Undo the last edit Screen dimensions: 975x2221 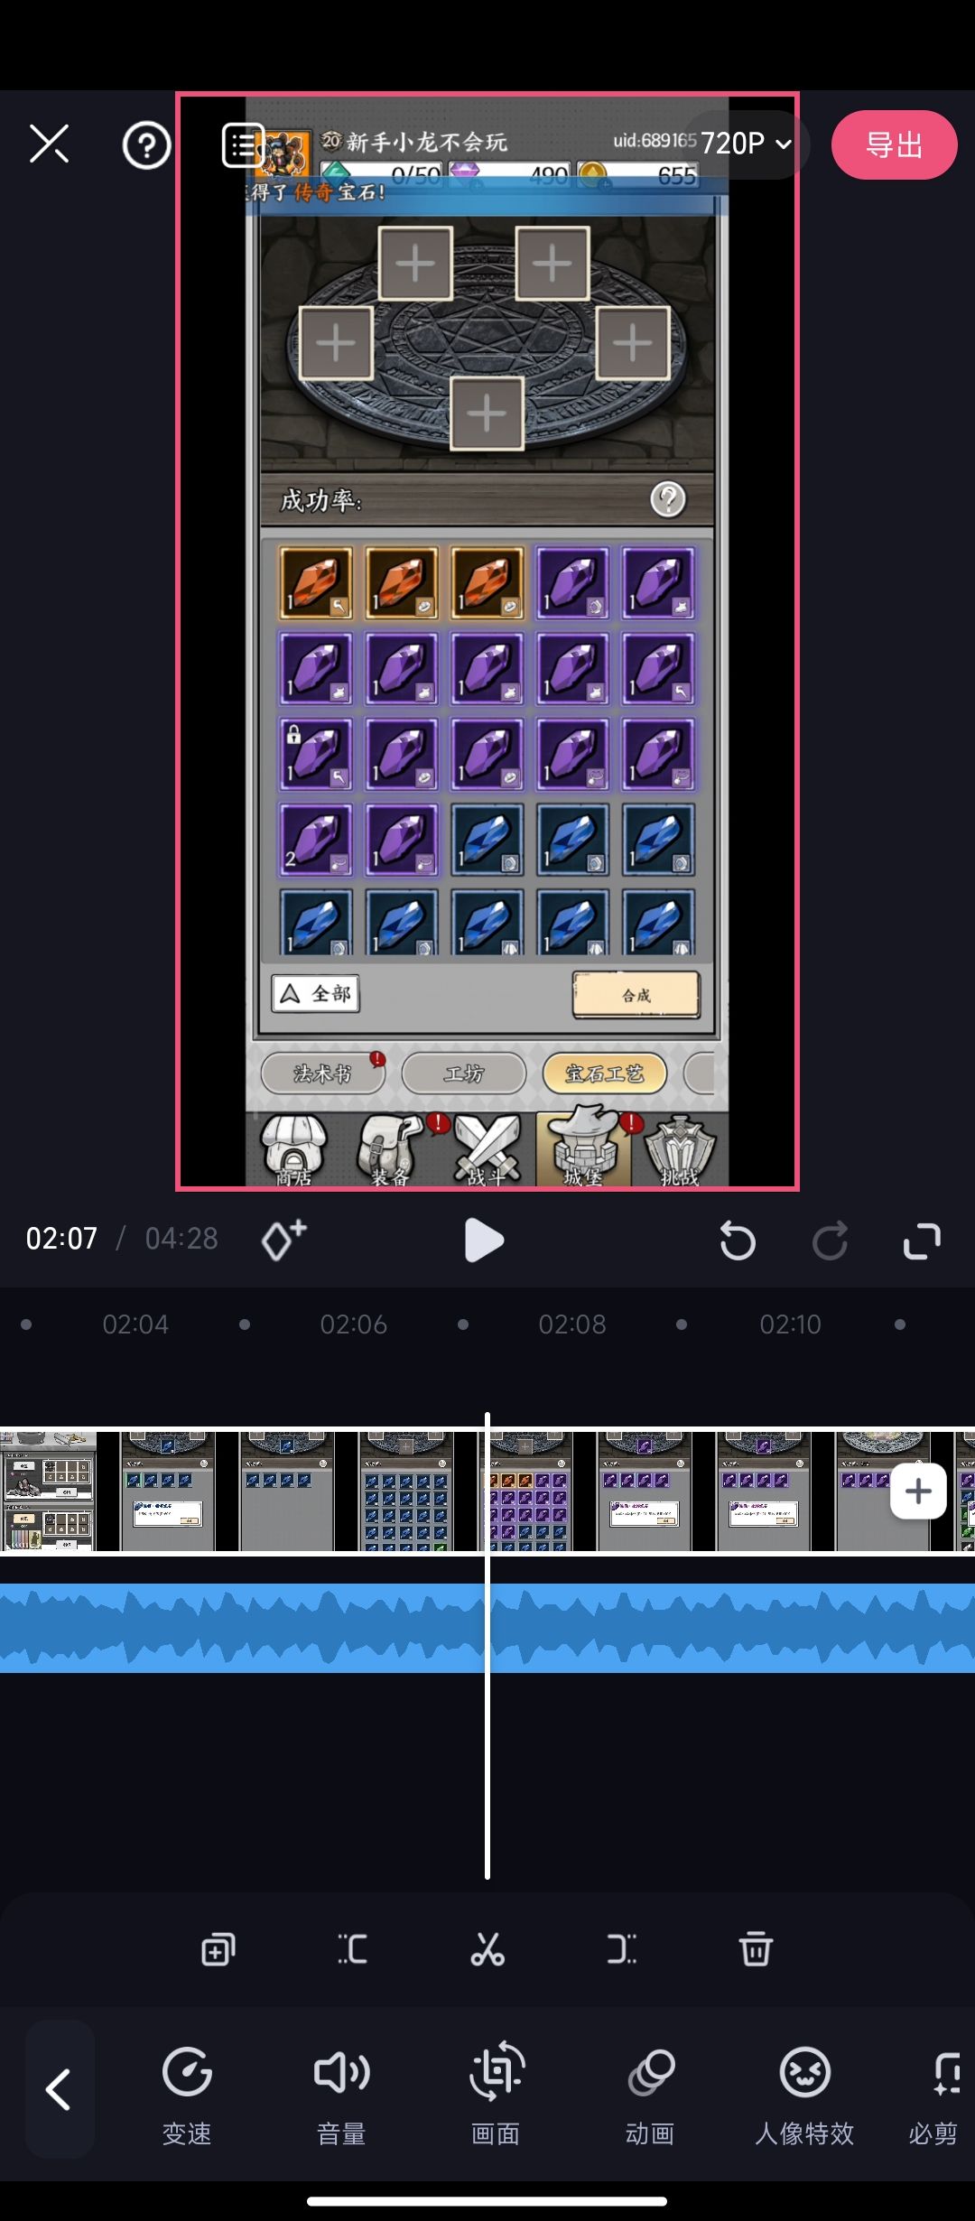click(738, 1241)
